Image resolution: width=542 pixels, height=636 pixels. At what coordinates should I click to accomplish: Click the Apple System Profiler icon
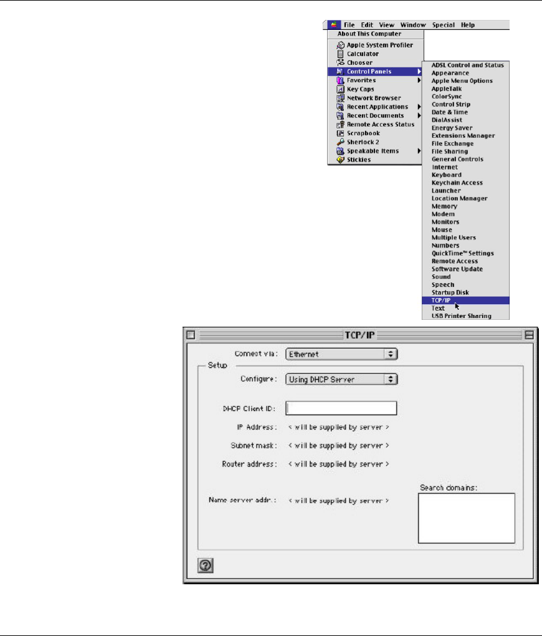341,45
